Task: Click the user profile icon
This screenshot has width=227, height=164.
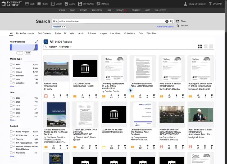Action: coord(185,4)
